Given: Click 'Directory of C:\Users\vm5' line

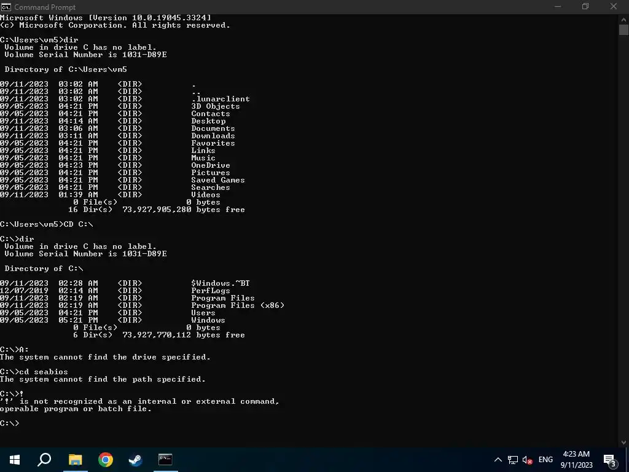Looking at the screenshot, I should (66, 69).
